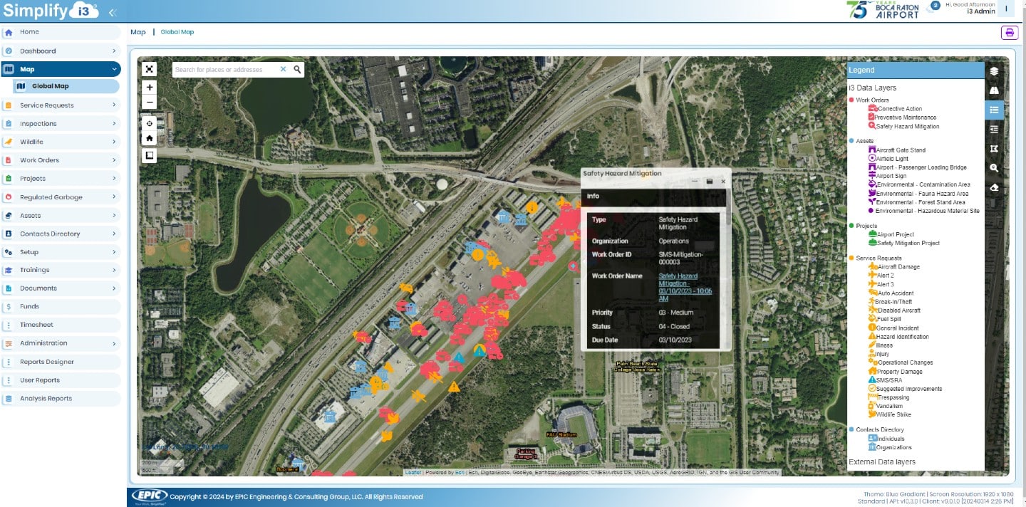The image size is (1026, 507).
Task: Zoom out using the minus map button
Action: tap(149, 103)
